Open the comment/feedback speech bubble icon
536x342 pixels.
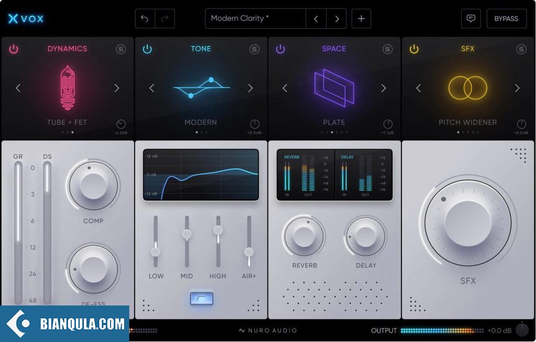tap(471, 18)
